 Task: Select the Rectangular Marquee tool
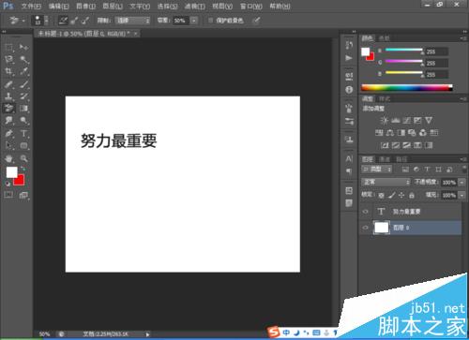click(x=9, y=48)
